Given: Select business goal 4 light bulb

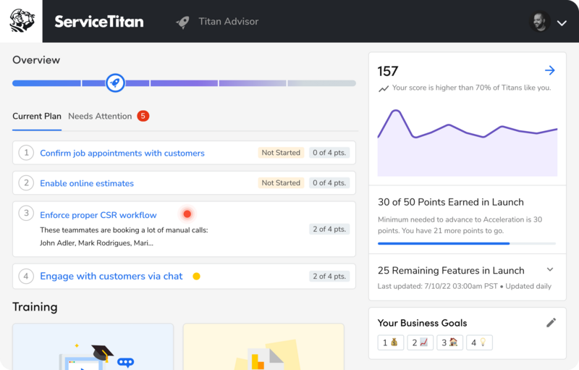Looking at the screenshot, I should 479,342.
